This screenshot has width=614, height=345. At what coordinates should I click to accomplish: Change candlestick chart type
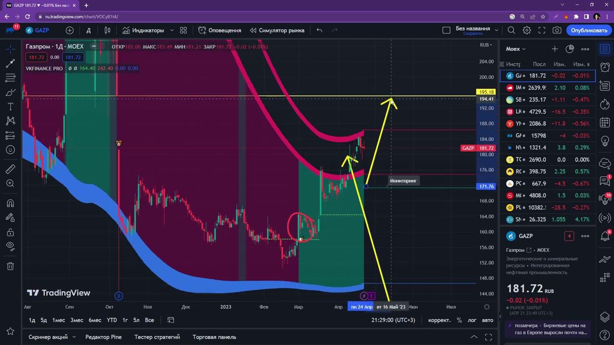107,30
